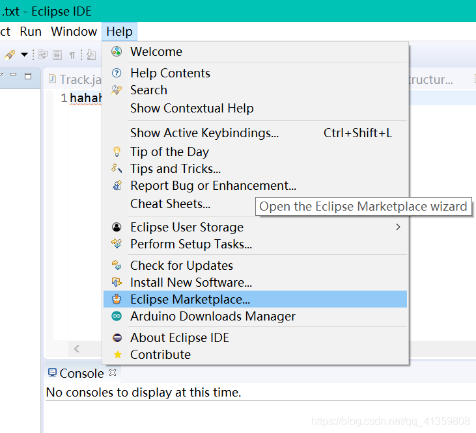This screenshot has height=433, width=476.
Task: Click the Search help icon
Action: [x=117, y=90]
